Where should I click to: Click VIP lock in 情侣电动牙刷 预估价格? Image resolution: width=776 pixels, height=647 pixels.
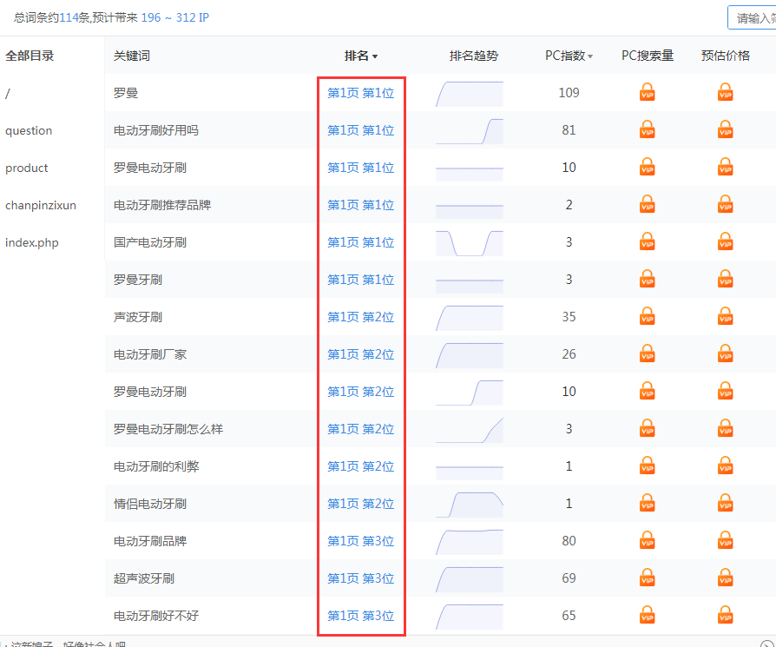pos(726,503)
